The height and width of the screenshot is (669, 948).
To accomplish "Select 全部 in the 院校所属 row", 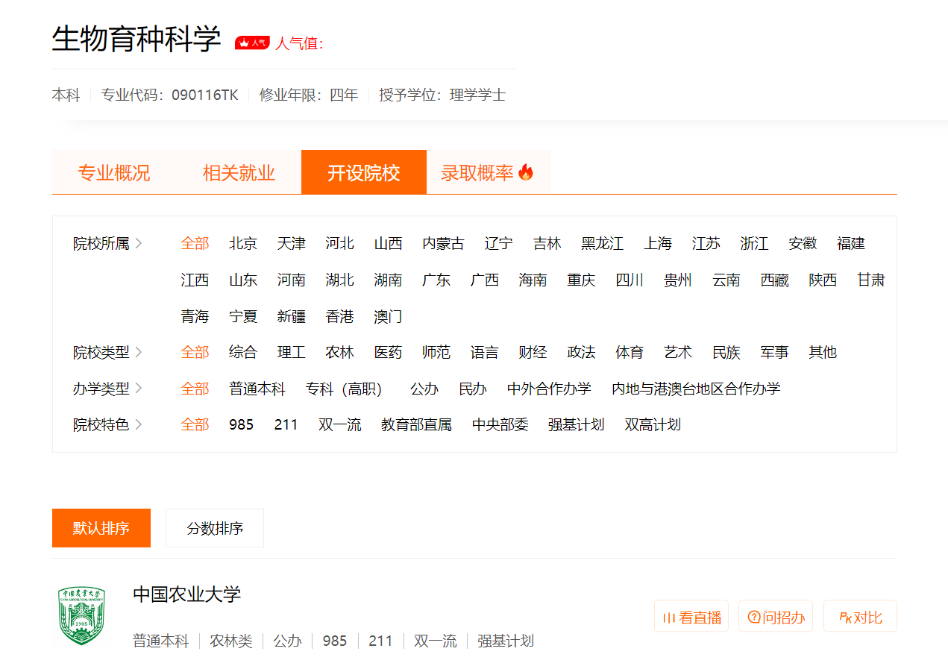I will 195,243.
